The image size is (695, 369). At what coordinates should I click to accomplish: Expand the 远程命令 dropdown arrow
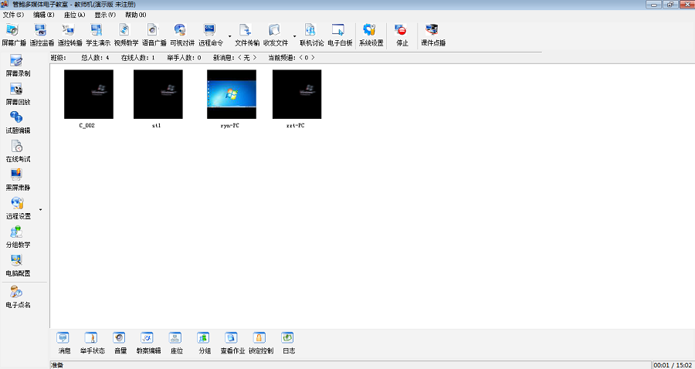229,36
